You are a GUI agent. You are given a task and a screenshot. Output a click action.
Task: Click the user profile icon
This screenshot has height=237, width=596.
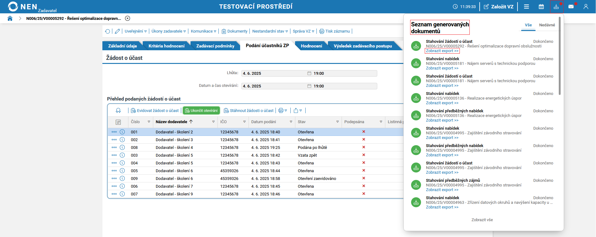586,7
